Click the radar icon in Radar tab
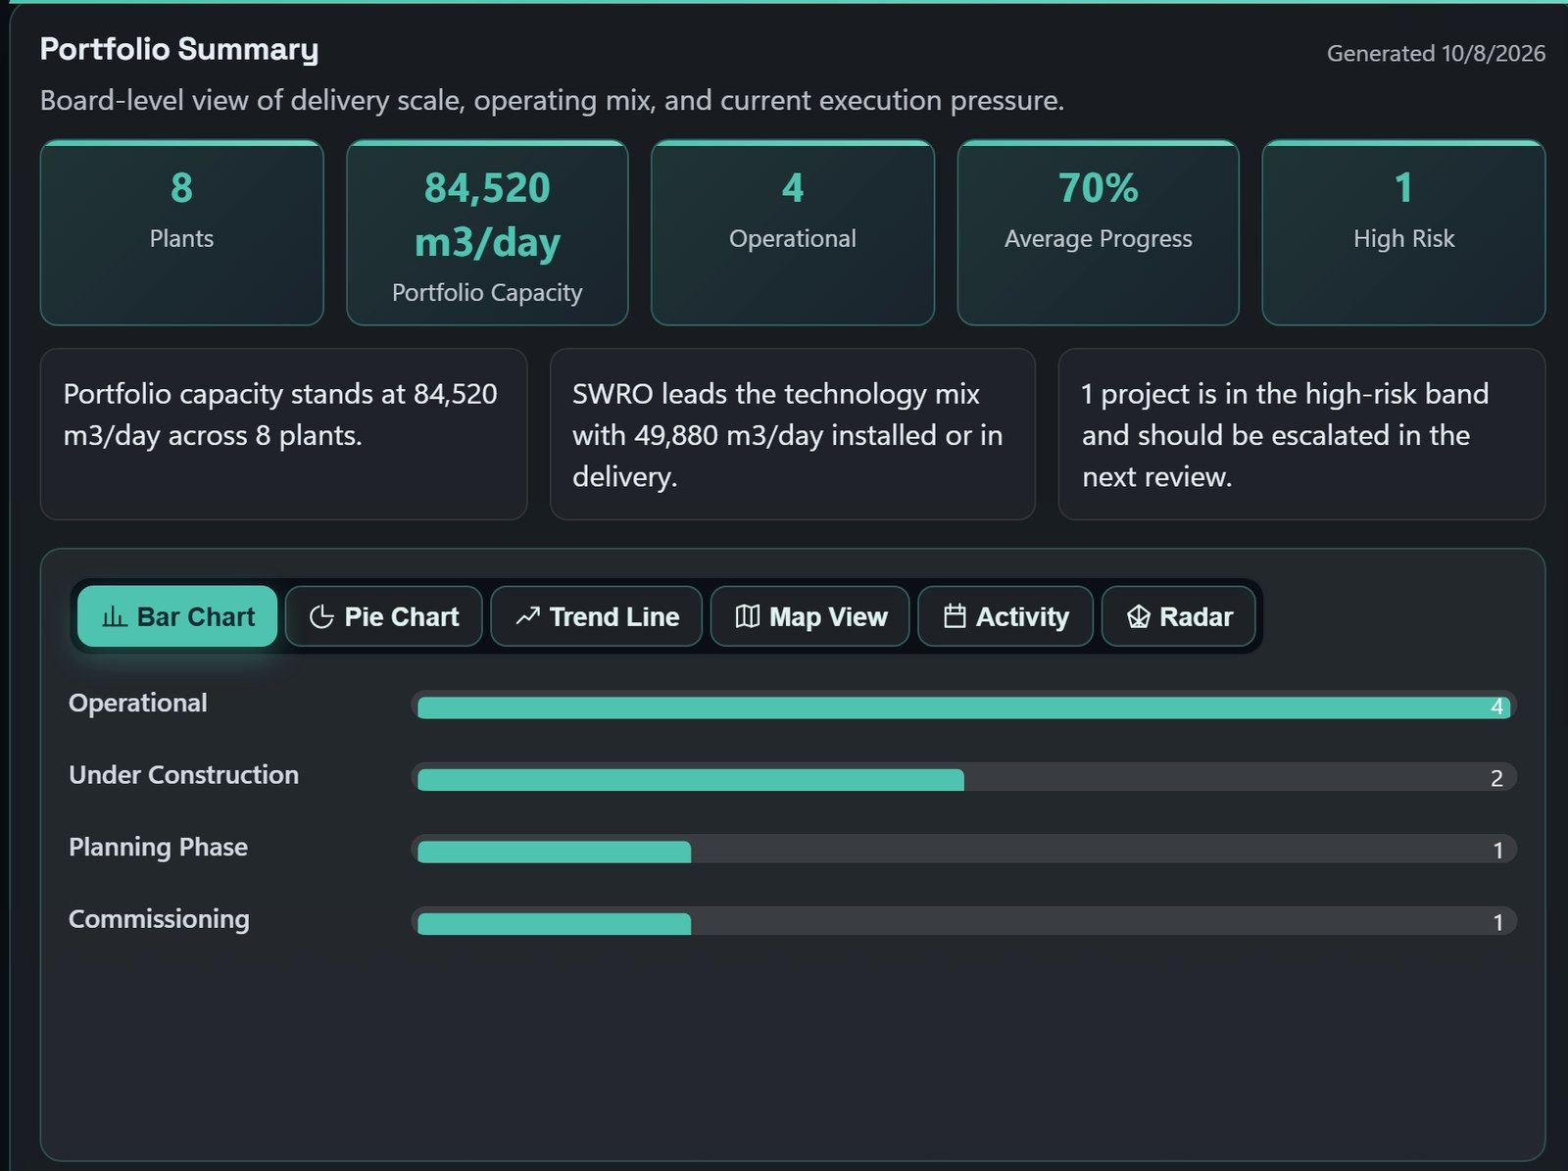The height and width of the screenshot is (1171, 1568). pyautogui.click(x=1138, y=616)
